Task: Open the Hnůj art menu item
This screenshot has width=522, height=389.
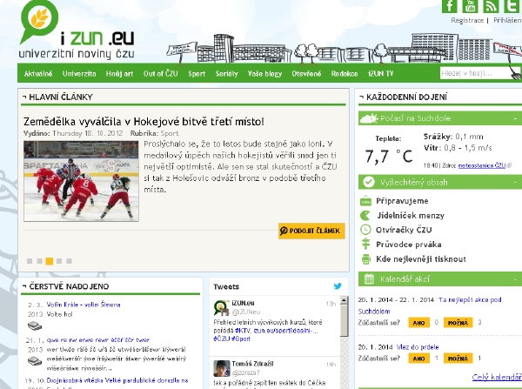Action: [119, 74]
